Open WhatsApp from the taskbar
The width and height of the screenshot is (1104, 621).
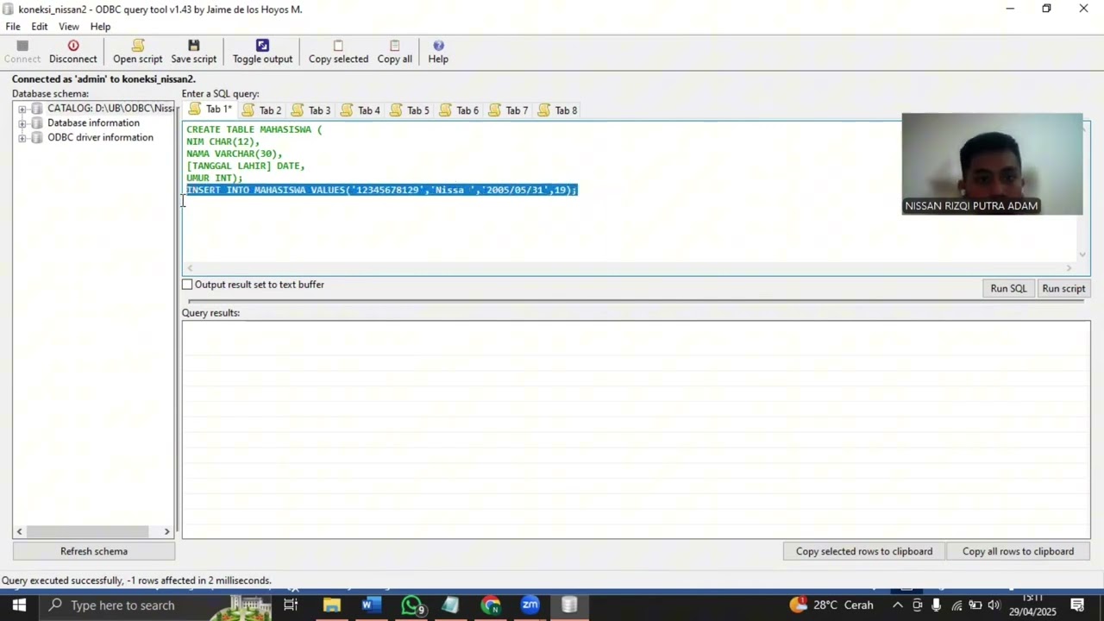(411, 605)
